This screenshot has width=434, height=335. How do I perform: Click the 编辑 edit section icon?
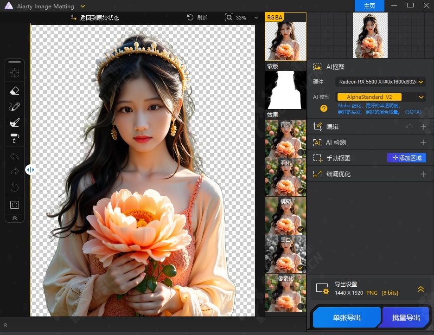317,127
